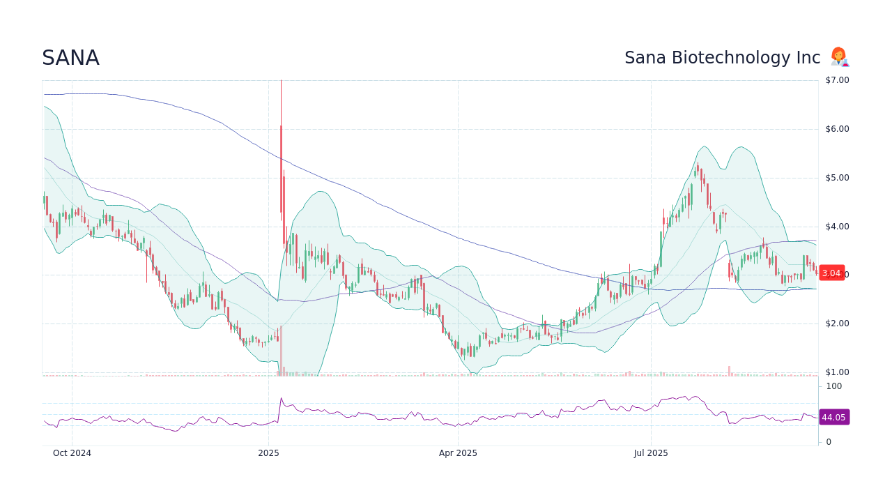Expand the Sana Biotechnology Inc title

[x=723, y=58]
